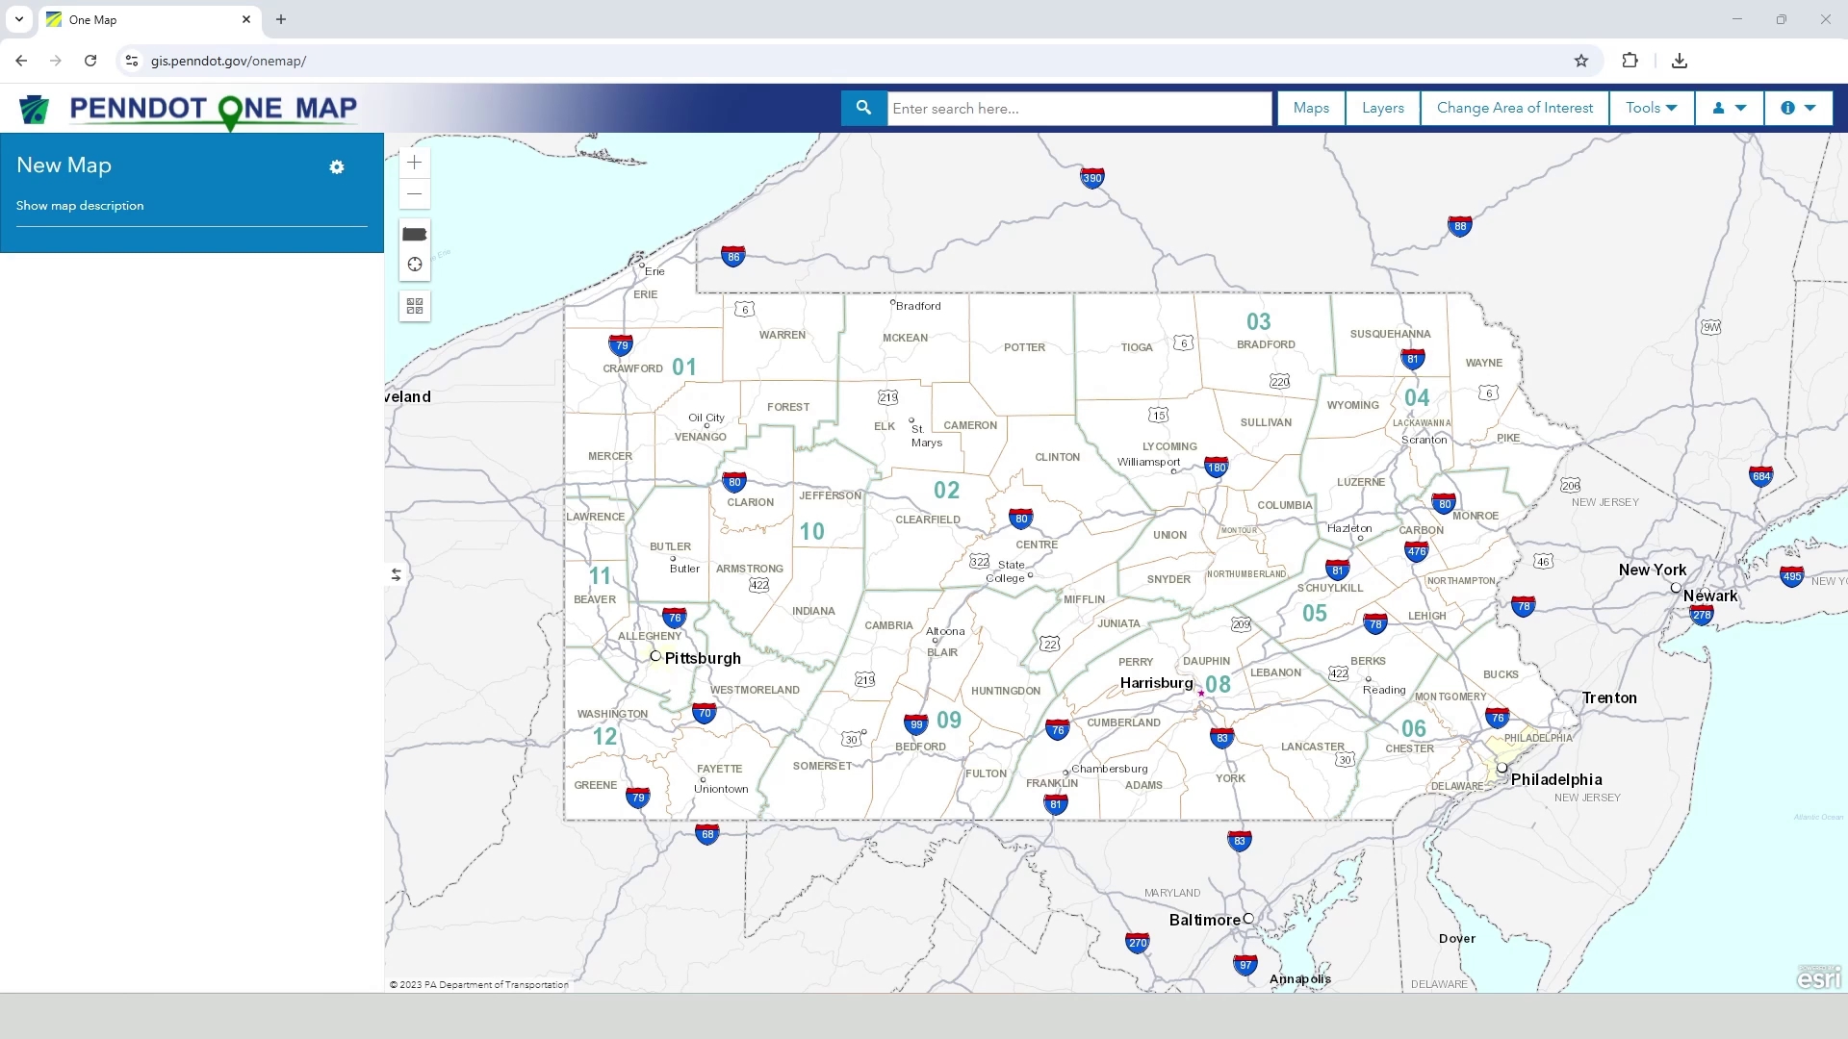Click in the search input field
This screenshot has width=1848, height=1039.
point(1078,109)
